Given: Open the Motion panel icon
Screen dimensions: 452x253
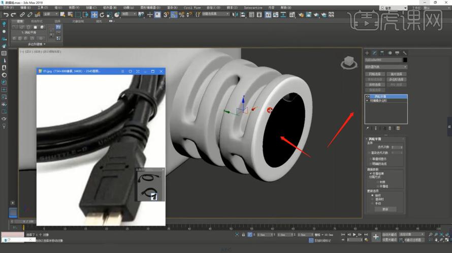Looking at the screenshot, I should click(390, 53).
